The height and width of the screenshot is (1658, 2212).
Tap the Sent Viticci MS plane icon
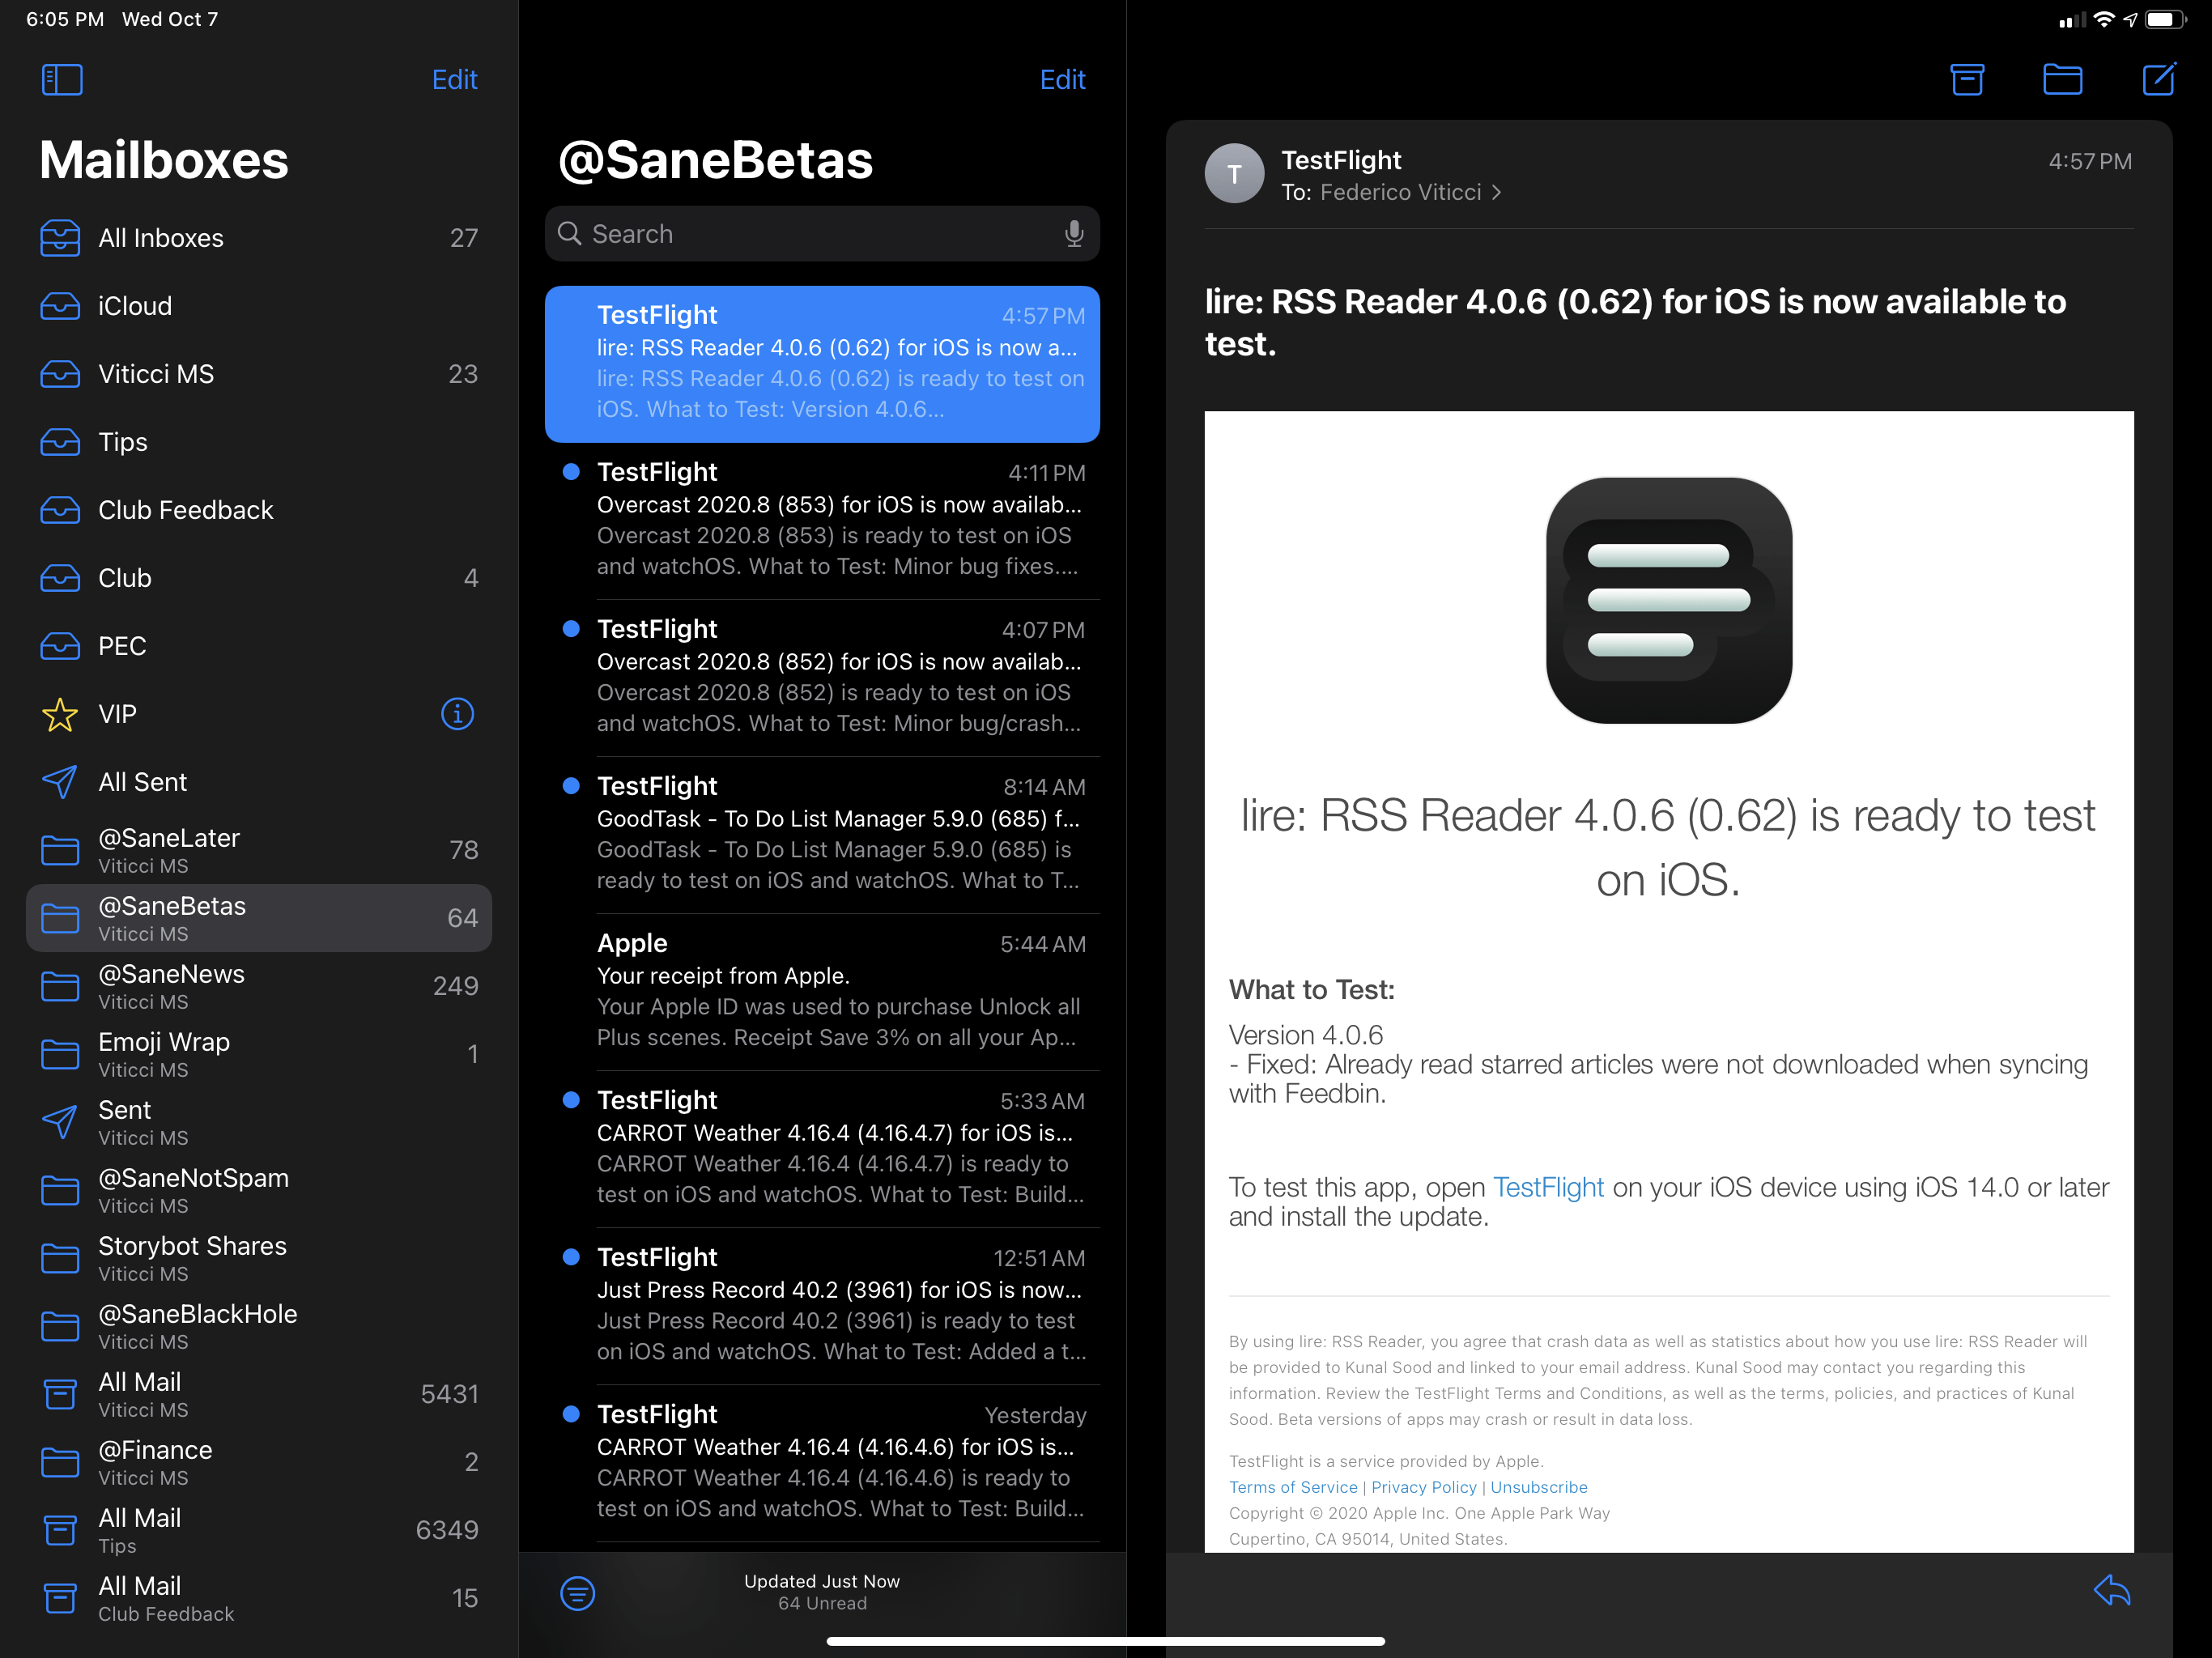60,1122
